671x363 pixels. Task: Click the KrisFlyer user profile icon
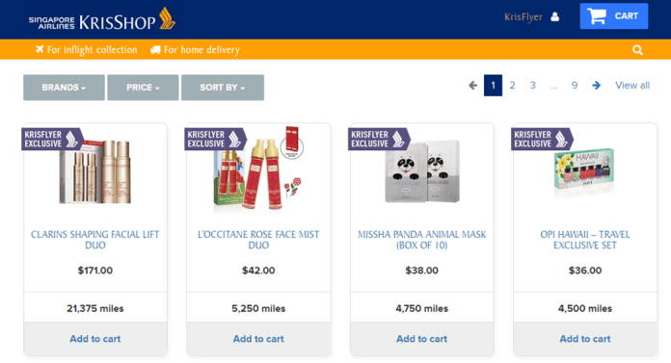point(555,16)
